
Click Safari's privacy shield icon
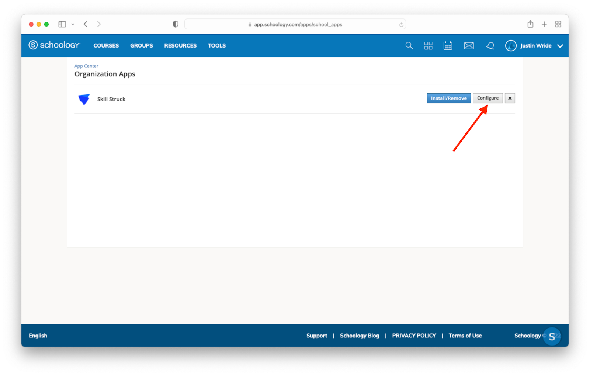click(176, 24)
